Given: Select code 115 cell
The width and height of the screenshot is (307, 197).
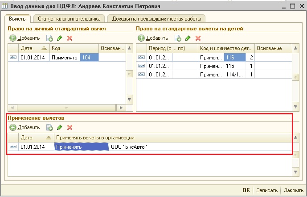Looking at the screenshot, I should (x=235, y=66).
